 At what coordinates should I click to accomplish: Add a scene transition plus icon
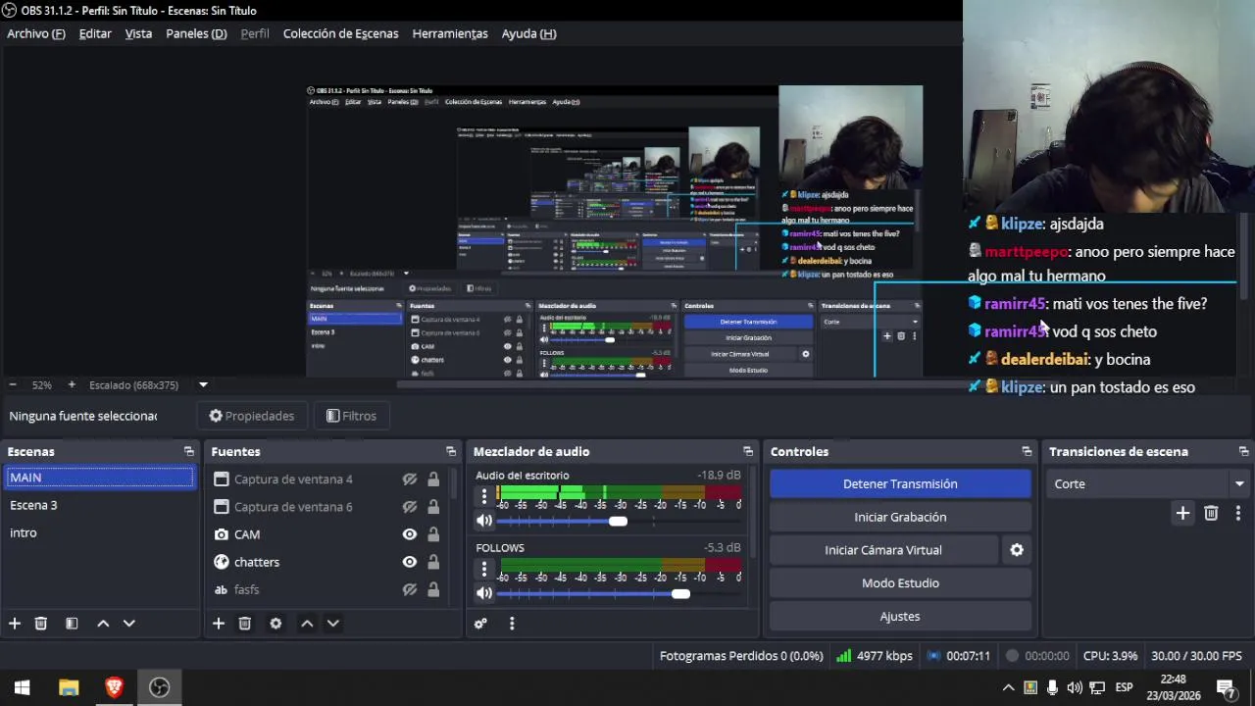tap(1182, 513)
